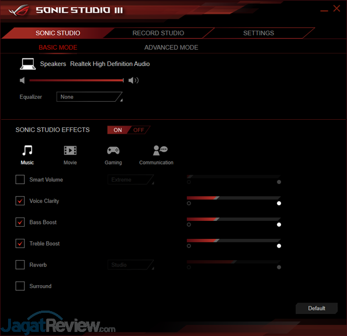Switch to ADVANCED MODE
The height and width of the screenshot is (336, 347).
(x=171, y=47)
